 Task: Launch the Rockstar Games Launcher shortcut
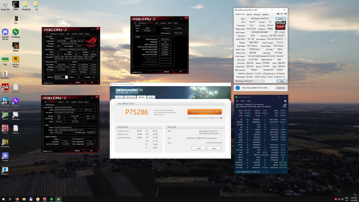(x=16, y=61)
